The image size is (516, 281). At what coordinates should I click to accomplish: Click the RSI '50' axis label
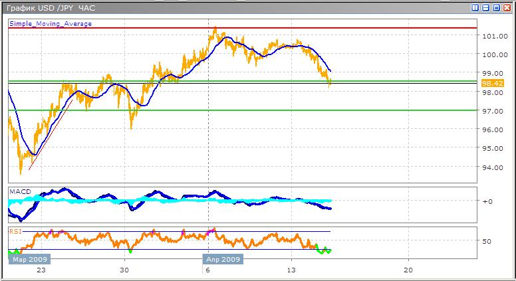(487, 241)
